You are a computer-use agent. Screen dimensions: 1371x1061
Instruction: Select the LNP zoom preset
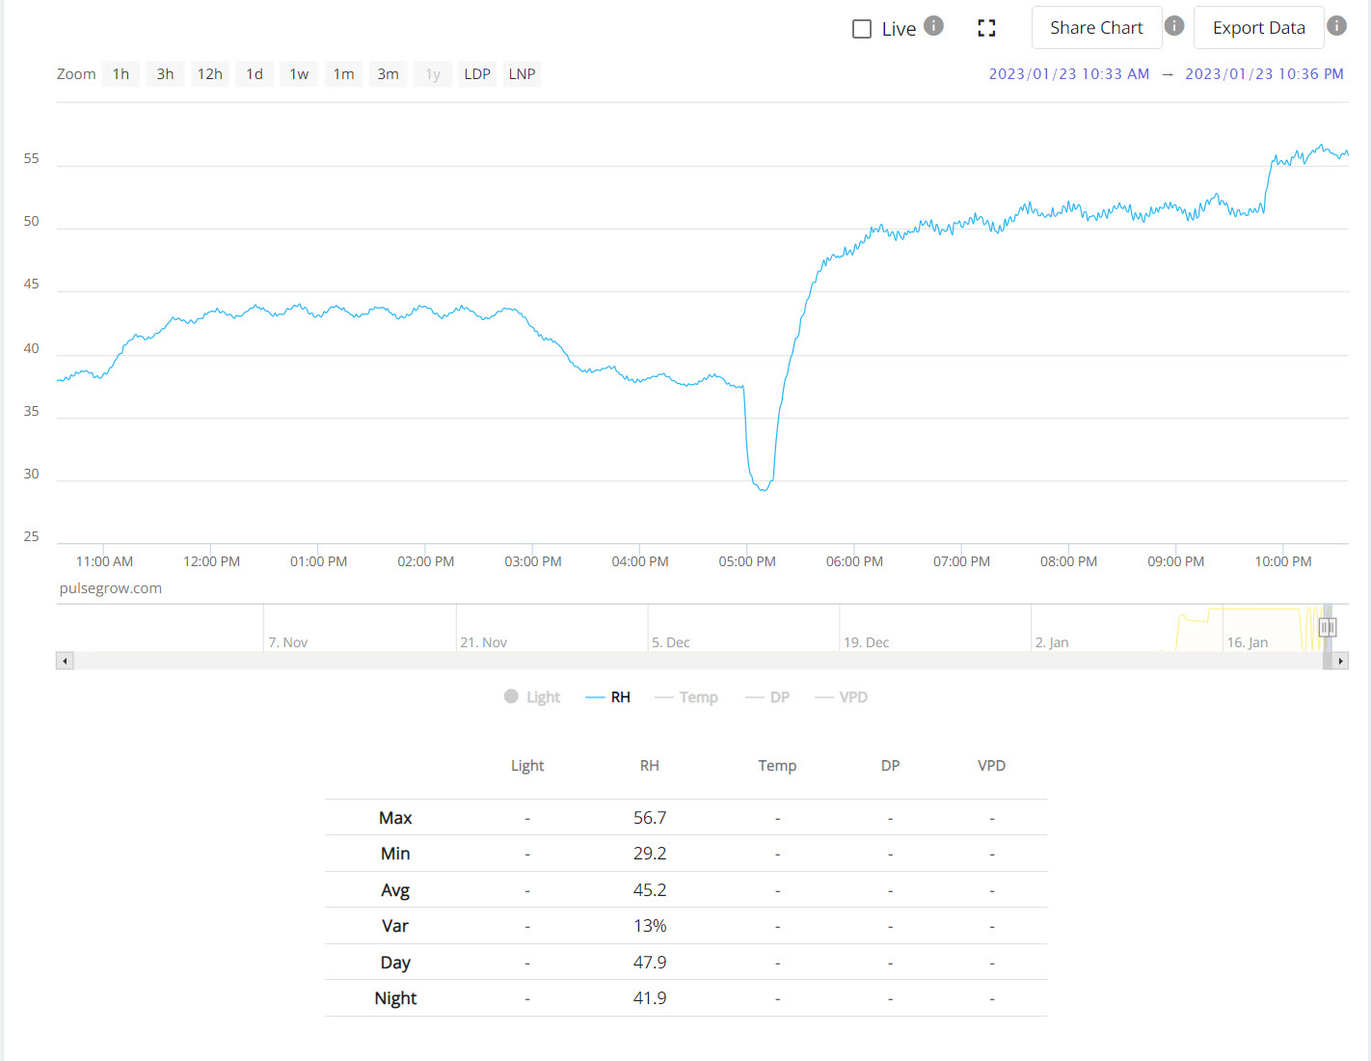click(x=522, y=74)
